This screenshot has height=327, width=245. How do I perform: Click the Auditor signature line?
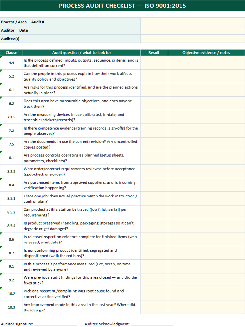(55, 324)
